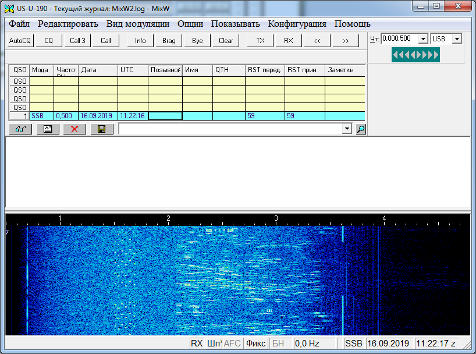Toggle the БН indicator in the status bar
The width and height of the screenshot is (476, 354).
pyautogui.click(x=280, y=344)
